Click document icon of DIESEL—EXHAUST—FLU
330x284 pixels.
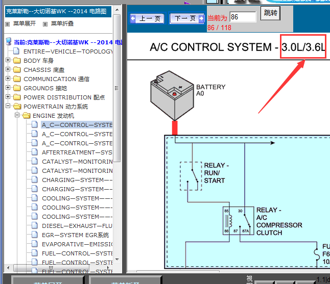click(35, 225)
